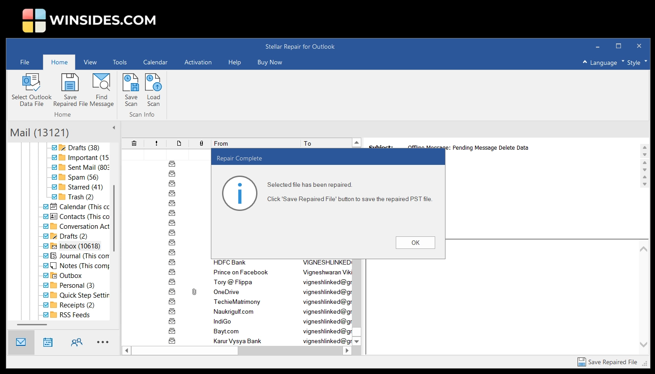Toggle Sent Mail folder checkbox

coord(55,167)
